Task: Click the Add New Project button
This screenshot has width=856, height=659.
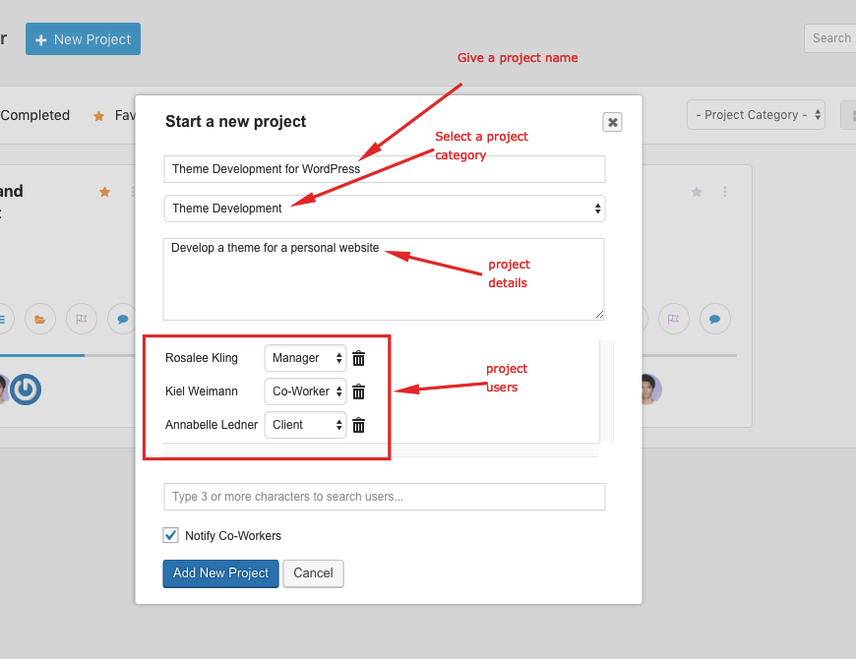Action: pyautogui.click(x=220, y=573)
